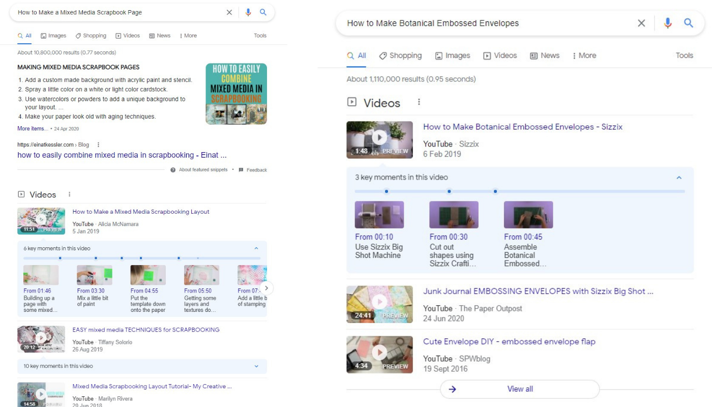Switch to Shopping tab in left search
The image size is (712, 407).
click(91, 36)
